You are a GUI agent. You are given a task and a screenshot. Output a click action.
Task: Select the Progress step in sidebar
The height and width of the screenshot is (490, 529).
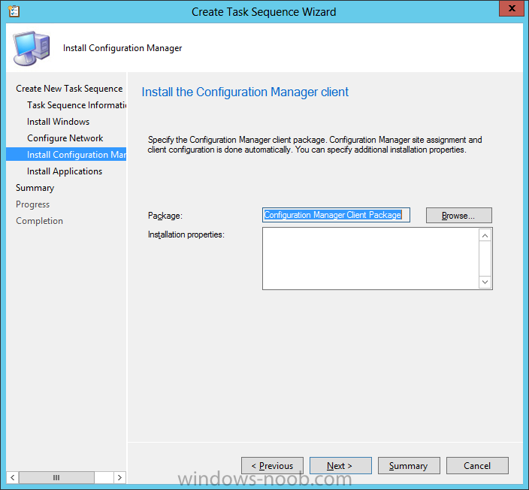tap(33, 204)
